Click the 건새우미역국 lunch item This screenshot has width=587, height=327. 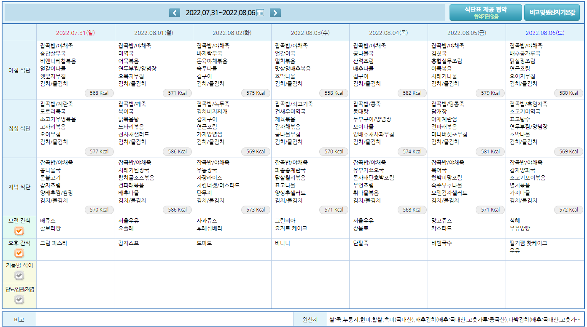[290, 112]
